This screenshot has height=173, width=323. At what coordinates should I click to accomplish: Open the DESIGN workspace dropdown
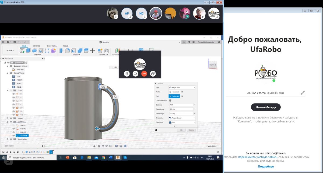(10, 50)
